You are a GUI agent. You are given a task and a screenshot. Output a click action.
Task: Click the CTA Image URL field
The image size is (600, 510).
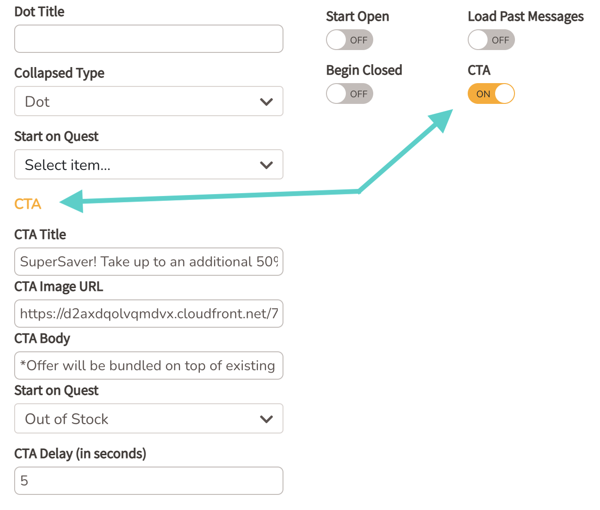[148, 314]
